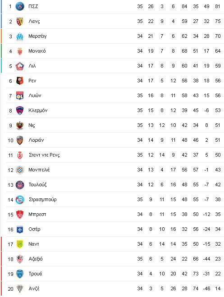Click the Αζαξιό team name
This screenshot has height=297, width=224.
pyautogui.click(x=36, y=259)
